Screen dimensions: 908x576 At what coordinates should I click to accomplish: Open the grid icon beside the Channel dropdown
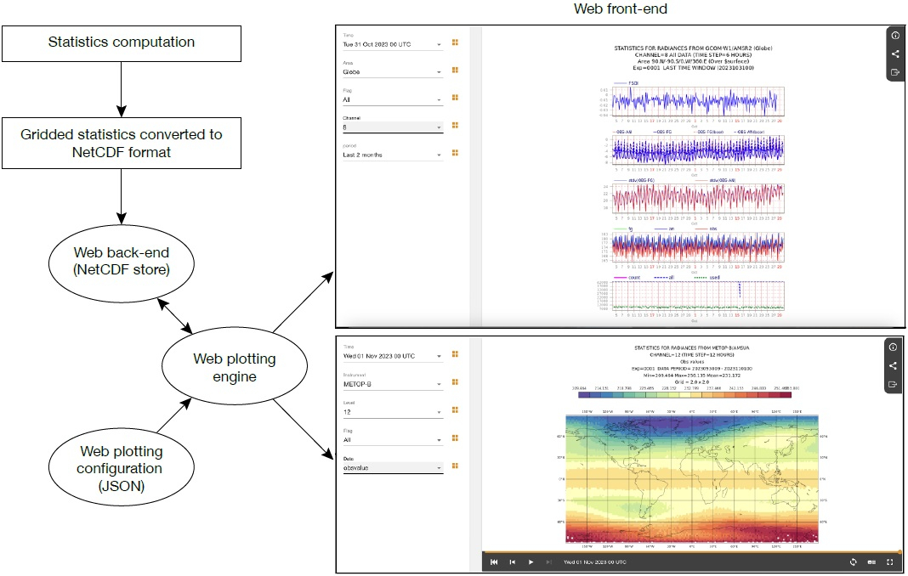pyautogui.click(x=455, y=126)
